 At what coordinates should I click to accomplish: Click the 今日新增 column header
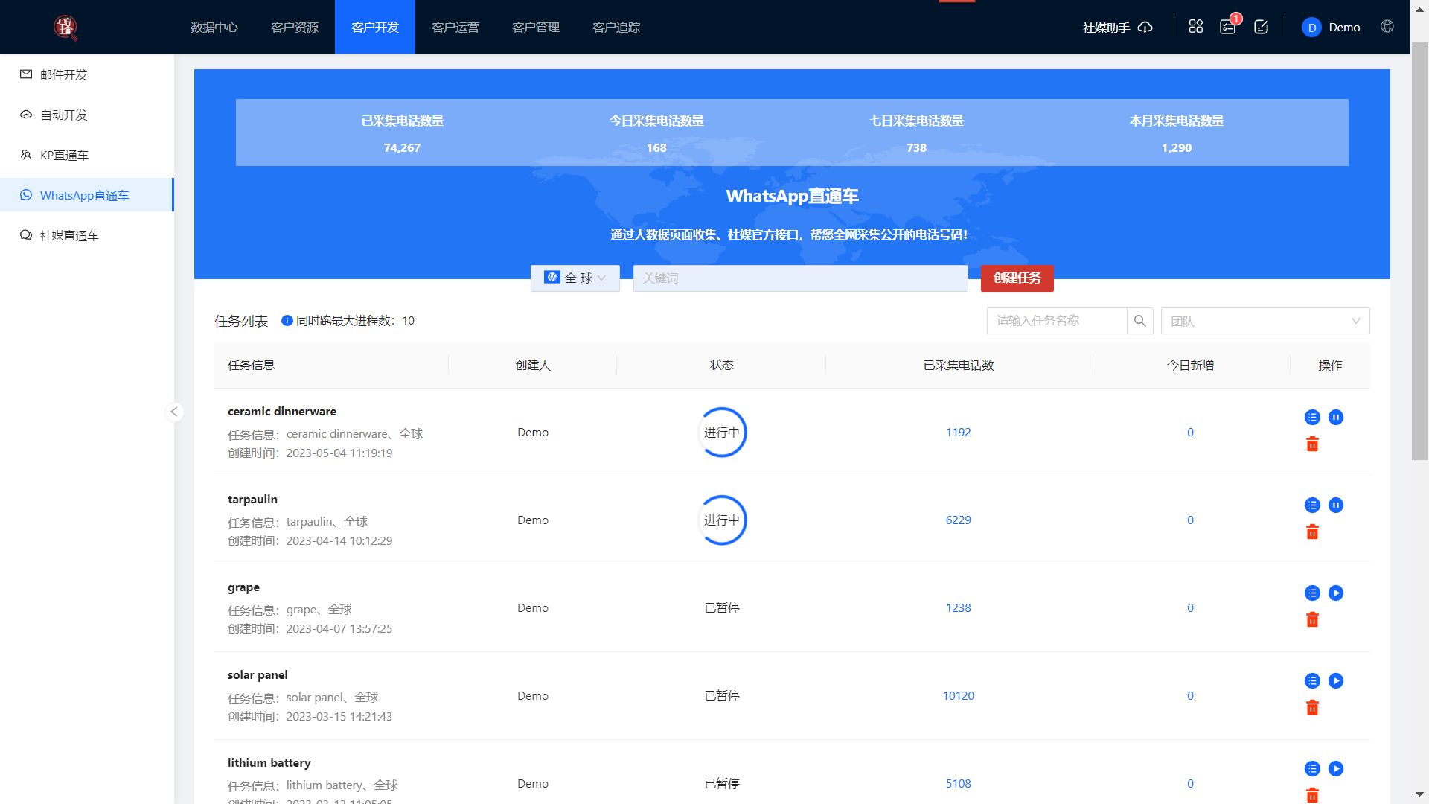1190,366
